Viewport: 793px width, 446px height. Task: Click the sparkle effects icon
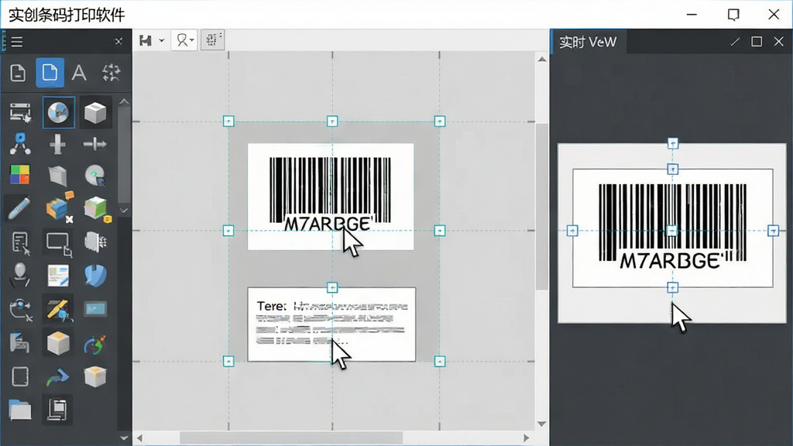click(112, 73)
